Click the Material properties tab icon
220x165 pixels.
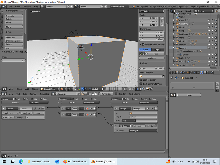click(202, 72)
